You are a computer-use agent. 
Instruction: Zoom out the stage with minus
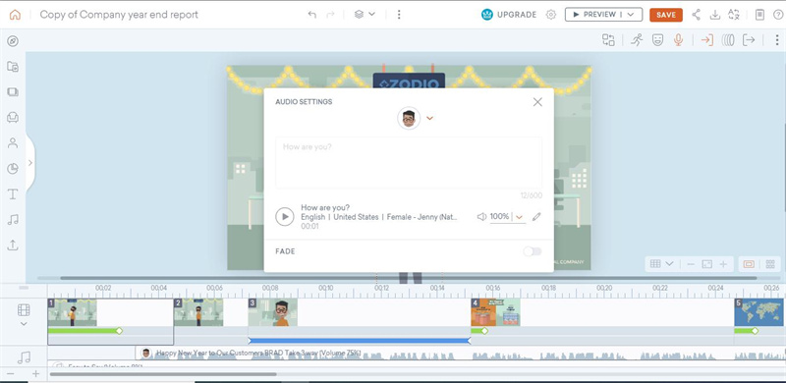click(x=691, y=264)
